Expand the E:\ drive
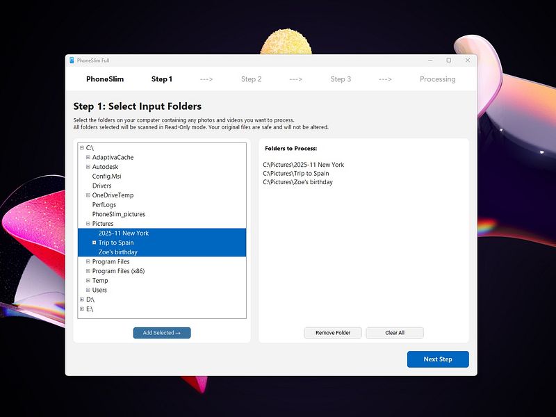This screenshot has height=417, width=556. pos(82,309)
